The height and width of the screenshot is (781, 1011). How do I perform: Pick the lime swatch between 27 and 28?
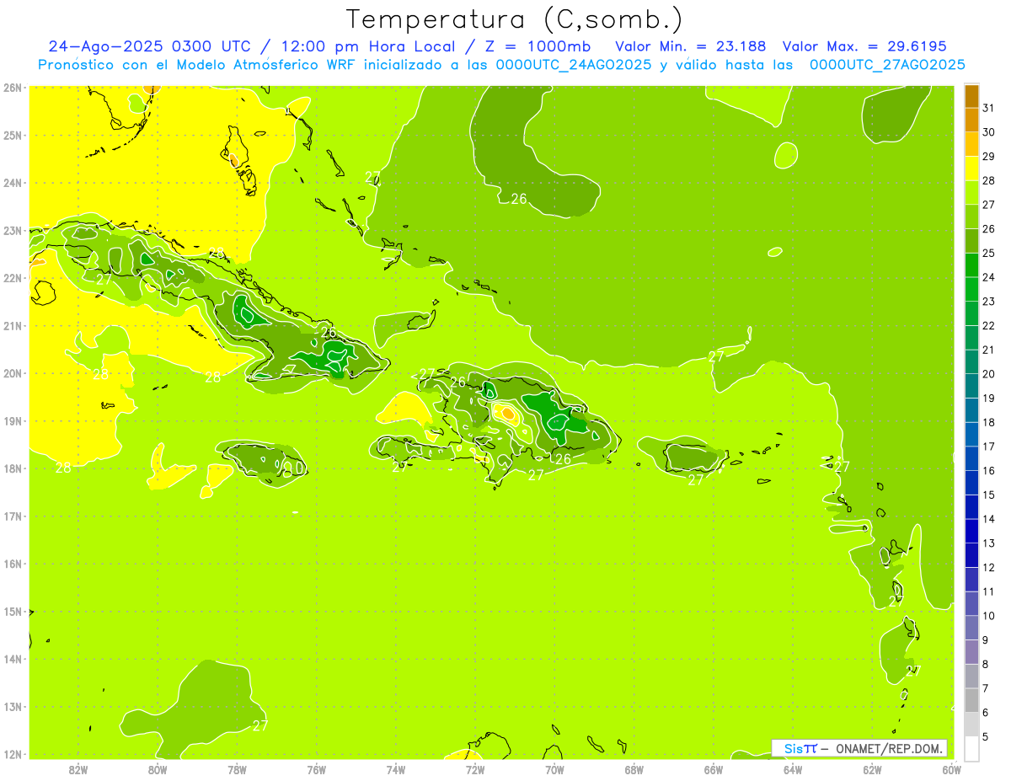click(971, 193)
